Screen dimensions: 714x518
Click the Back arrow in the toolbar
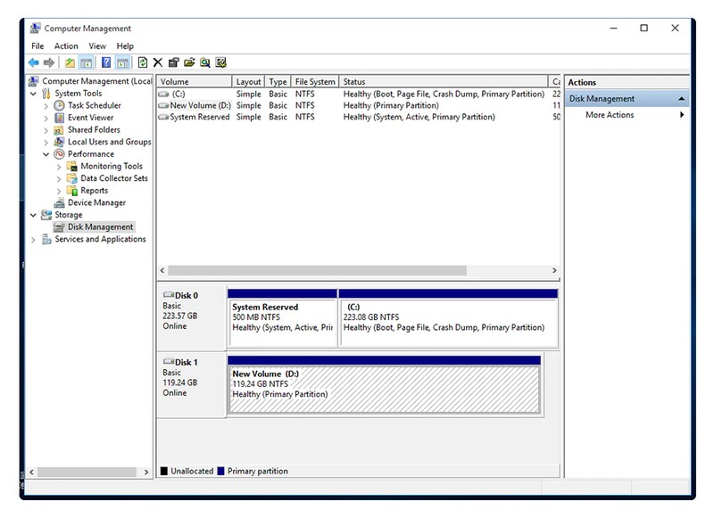tap(33, 62)
